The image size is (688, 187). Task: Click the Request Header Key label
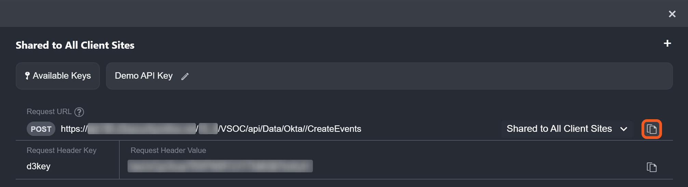[x=62, y=150]
